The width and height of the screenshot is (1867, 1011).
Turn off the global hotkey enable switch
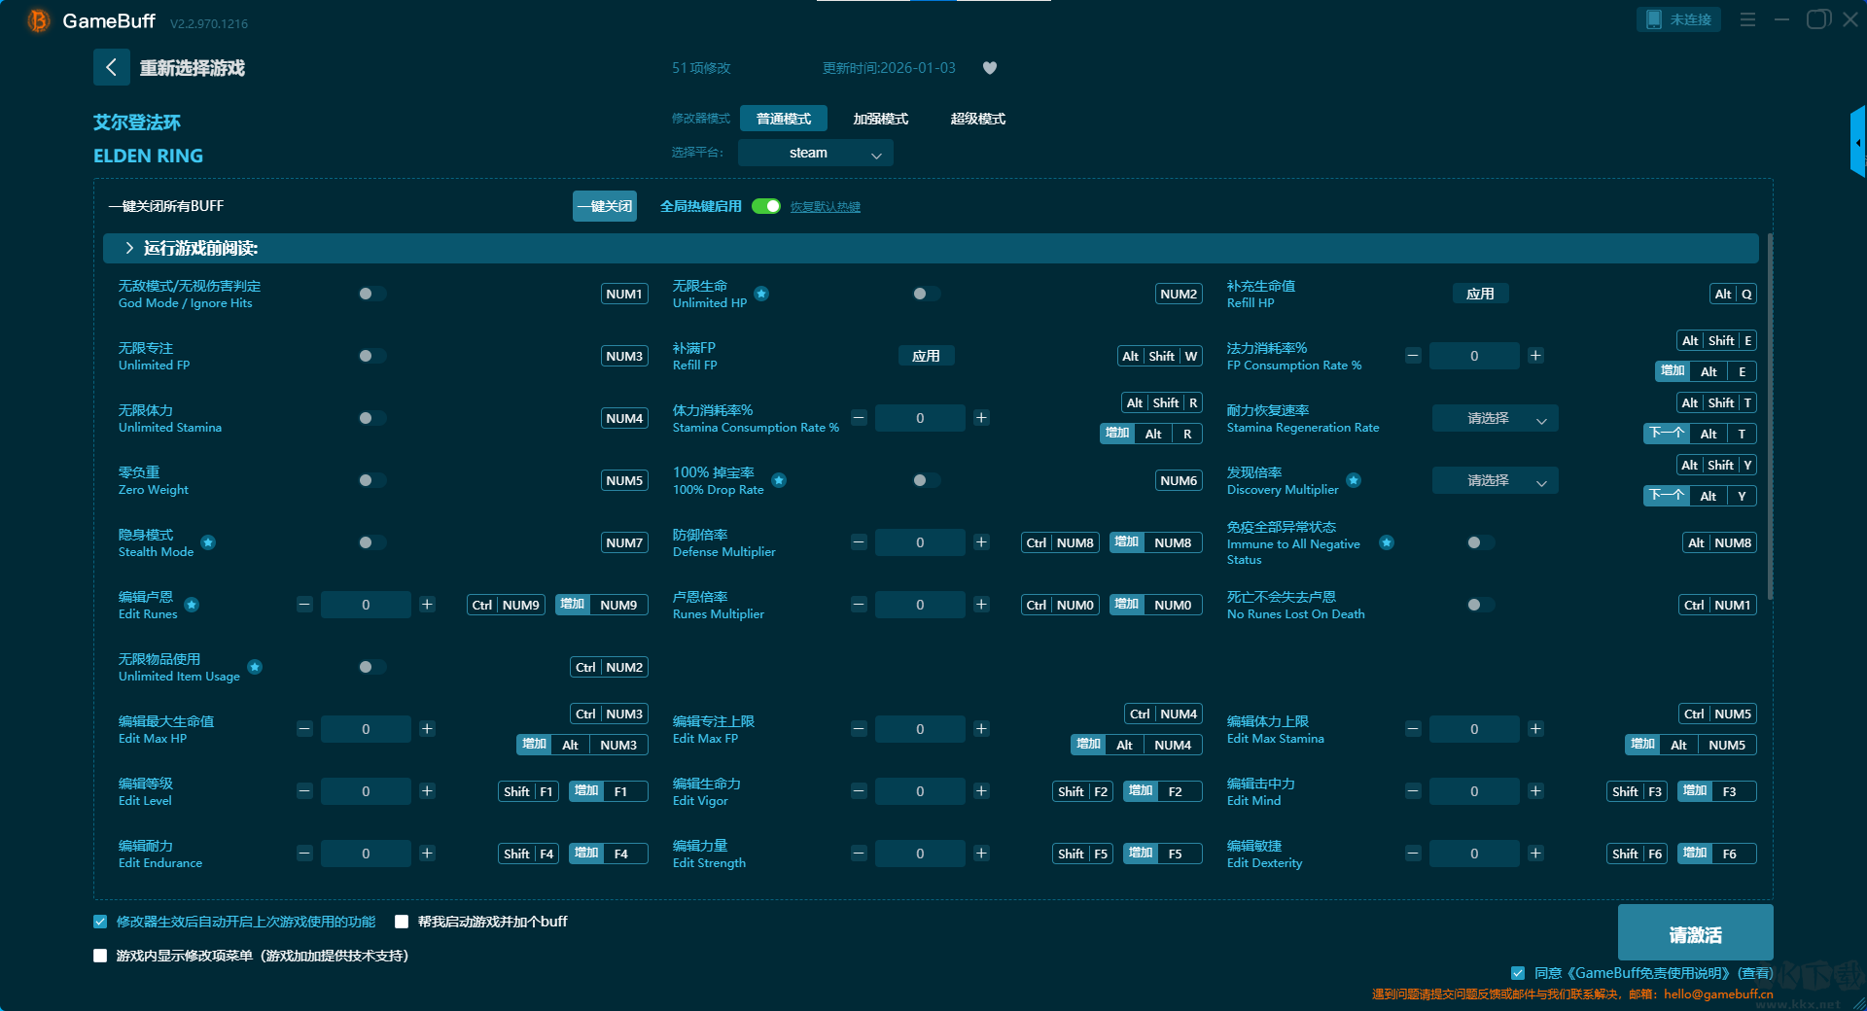766,206
